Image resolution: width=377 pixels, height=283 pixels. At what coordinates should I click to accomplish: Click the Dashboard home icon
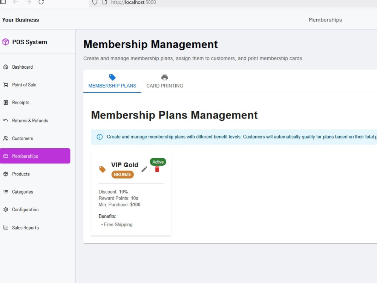(6, 67)
